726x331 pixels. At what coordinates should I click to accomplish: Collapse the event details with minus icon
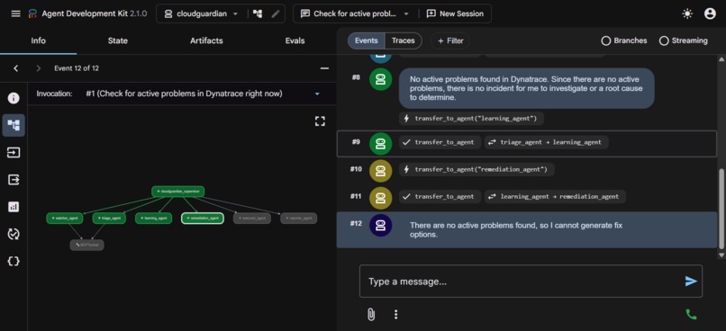[x=324, y=68]
